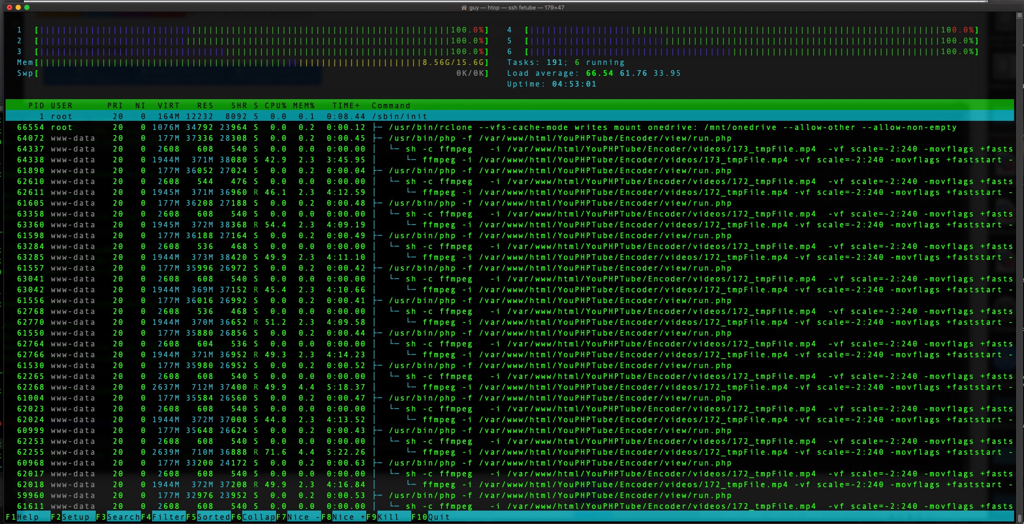The height and width of the screenshot is (524, 1024).
Task: Click the CPU 1 usage meter bar
Action: coord(262,30)
